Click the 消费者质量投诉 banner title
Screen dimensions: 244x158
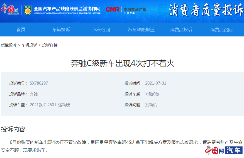(x=206, y=11)
